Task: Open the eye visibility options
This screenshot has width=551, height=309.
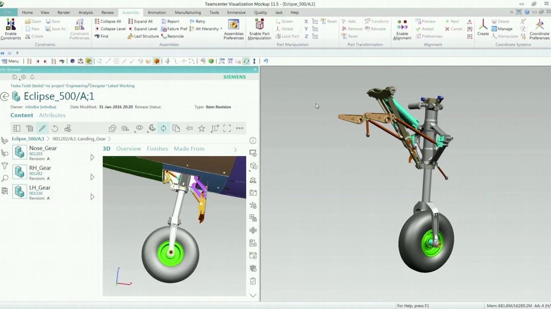Action: point(139,128)
